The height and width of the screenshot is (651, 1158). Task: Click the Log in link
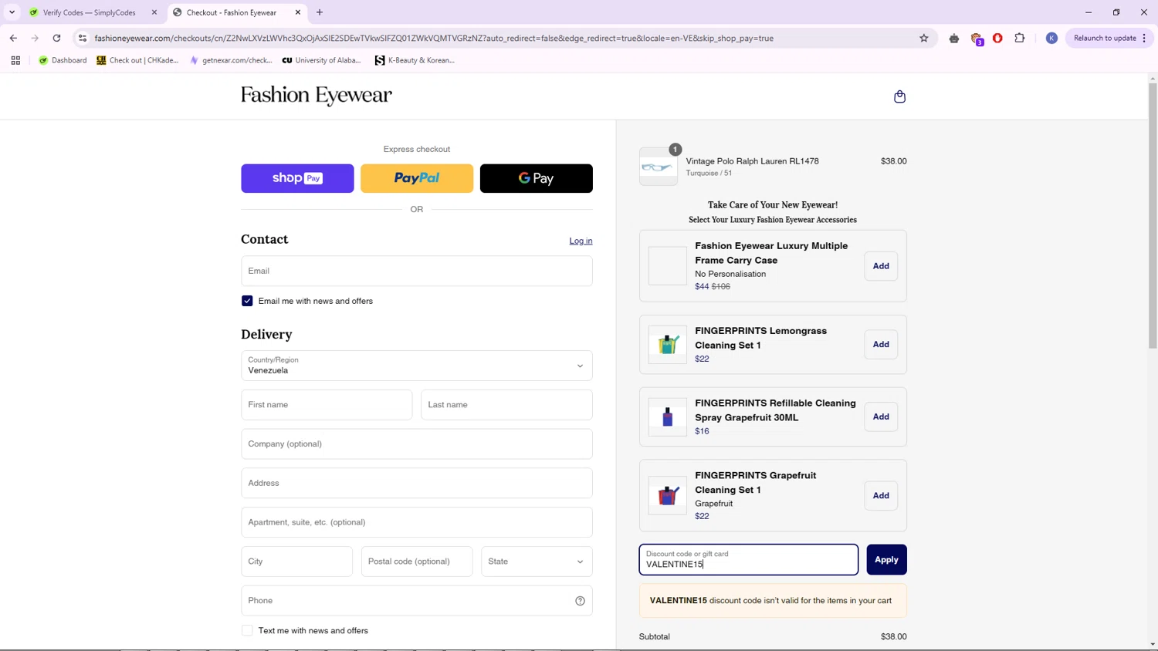click(581, 241)
